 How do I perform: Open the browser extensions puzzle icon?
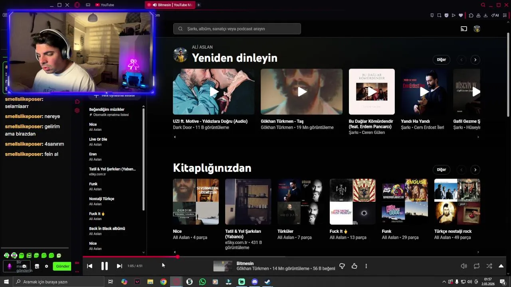tap(471, 16)
